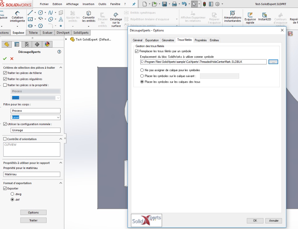Open the FeatureManager tree tab icon
Viewport: 298px width, 229px height.
[7, 44]
